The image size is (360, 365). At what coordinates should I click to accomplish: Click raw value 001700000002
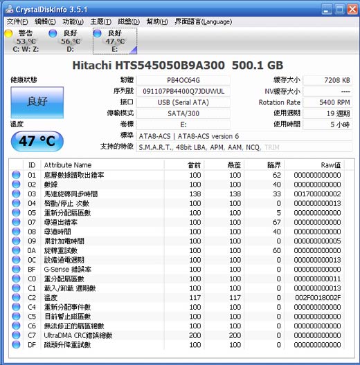[x=317, y=194]
